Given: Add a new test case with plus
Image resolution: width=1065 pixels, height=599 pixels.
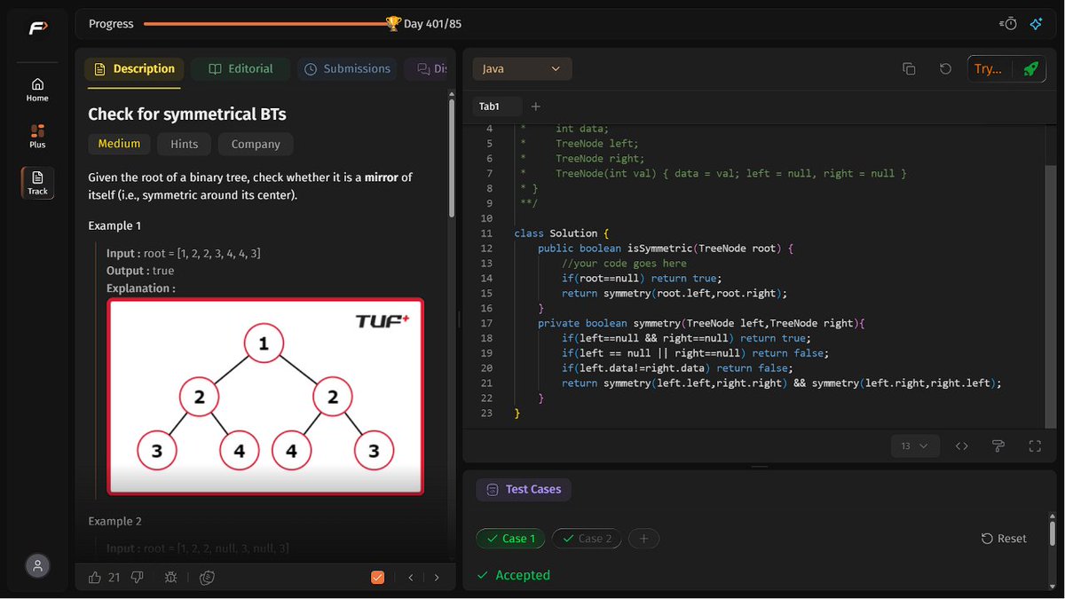Looking at the screenshot, I should tap(643, 538).
